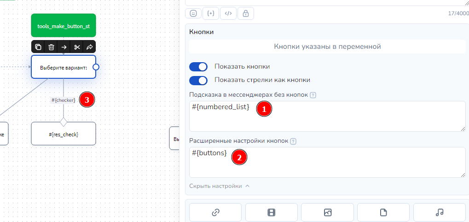This screenshot has height=222, width=469.
Task: Delete the block with the trash icon
Action: point(51,47)
